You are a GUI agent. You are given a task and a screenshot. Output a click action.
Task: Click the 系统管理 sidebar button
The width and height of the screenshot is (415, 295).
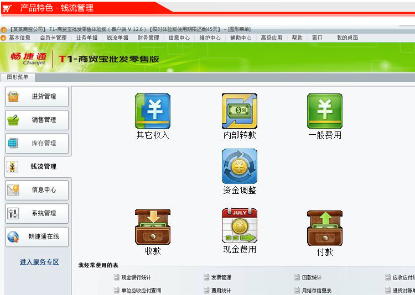click(37, 213)
